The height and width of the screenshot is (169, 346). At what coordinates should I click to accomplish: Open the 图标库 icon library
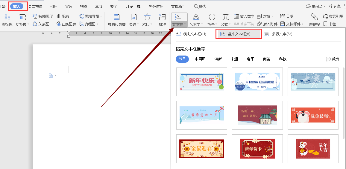tap(7, 20)
